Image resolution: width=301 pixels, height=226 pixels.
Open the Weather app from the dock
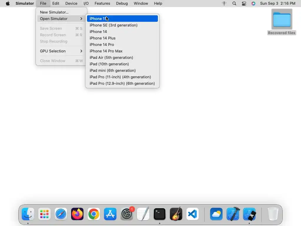point(216,214)
